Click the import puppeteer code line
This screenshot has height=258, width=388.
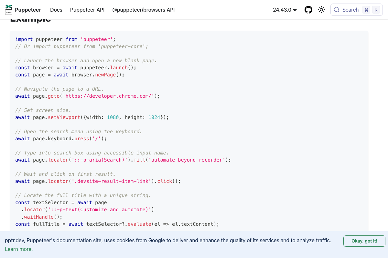click(x=65, y=39)
